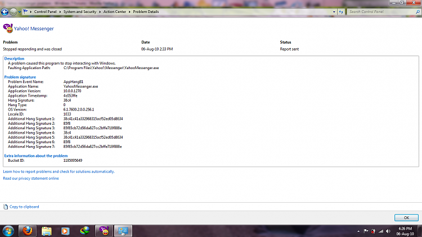Open Read our privacy statement online link
Viewport: 422px width, 237px height.
coord(31,179)
